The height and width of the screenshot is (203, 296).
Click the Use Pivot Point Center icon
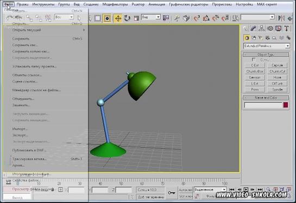[166, 18]
